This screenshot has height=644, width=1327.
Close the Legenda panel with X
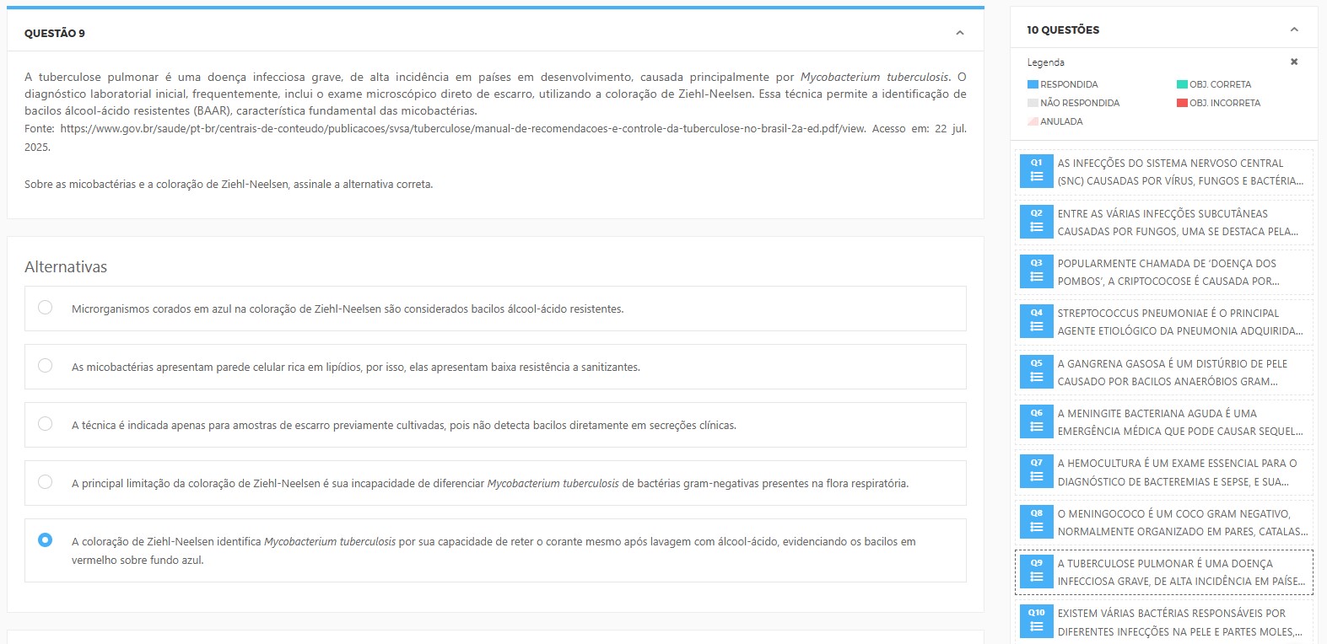[x=1293, y=62]
